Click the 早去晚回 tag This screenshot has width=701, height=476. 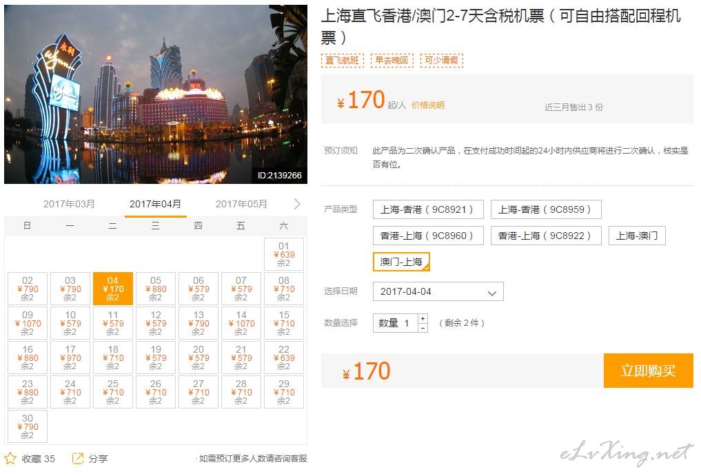point(392,61)
